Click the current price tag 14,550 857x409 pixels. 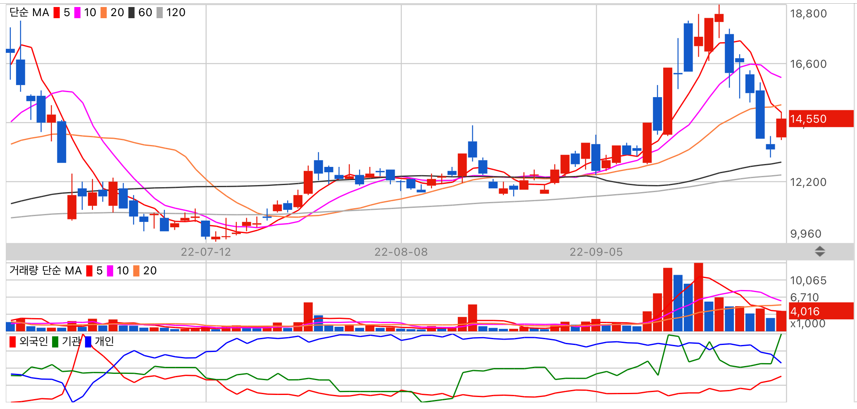click(821, 119)
